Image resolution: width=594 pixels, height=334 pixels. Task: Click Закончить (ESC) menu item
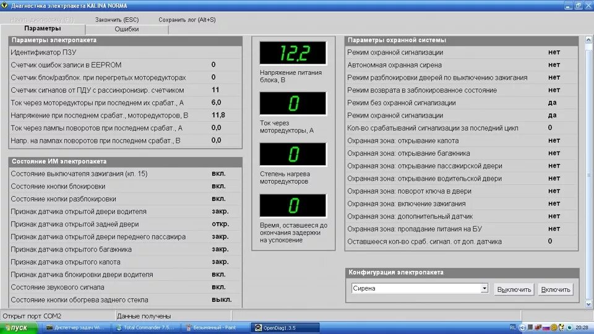[117, 20]
